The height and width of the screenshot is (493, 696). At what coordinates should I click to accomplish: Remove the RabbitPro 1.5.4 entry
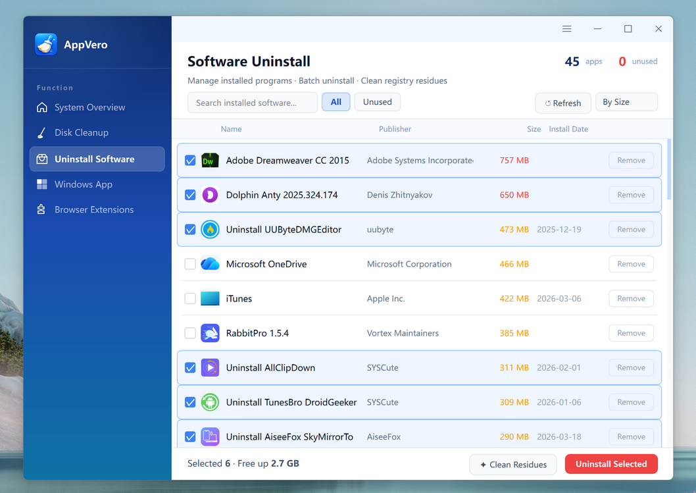click(x=630, y=333)
